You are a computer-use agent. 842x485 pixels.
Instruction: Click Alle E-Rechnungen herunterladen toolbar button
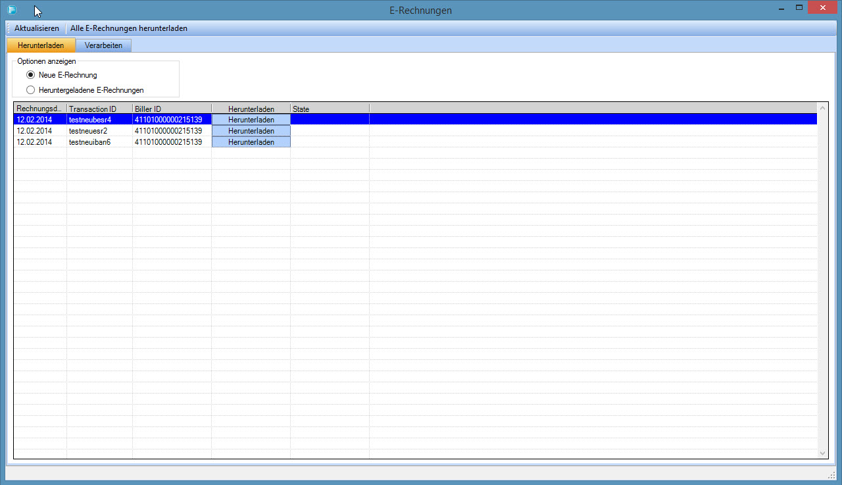[129, 28]
